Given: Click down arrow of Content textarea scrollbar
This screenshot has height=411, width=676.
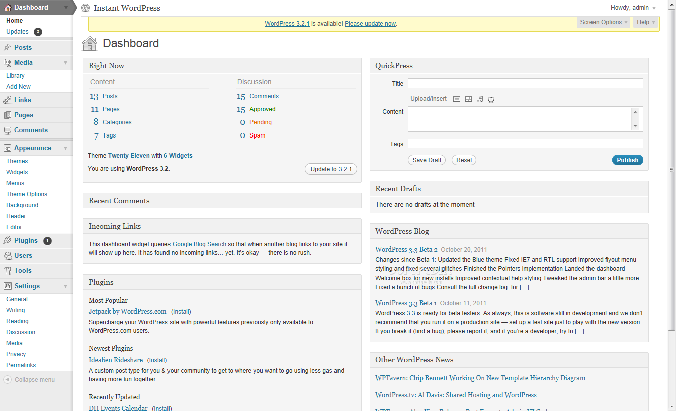Looking at the screenshot, I should (635, 126).
